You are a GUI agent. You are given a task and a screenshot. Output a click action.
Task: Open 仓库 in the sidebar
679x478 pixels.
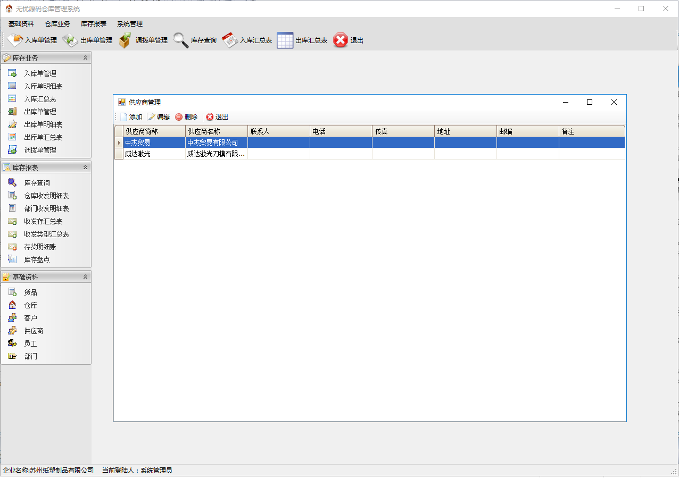[30, 305]
